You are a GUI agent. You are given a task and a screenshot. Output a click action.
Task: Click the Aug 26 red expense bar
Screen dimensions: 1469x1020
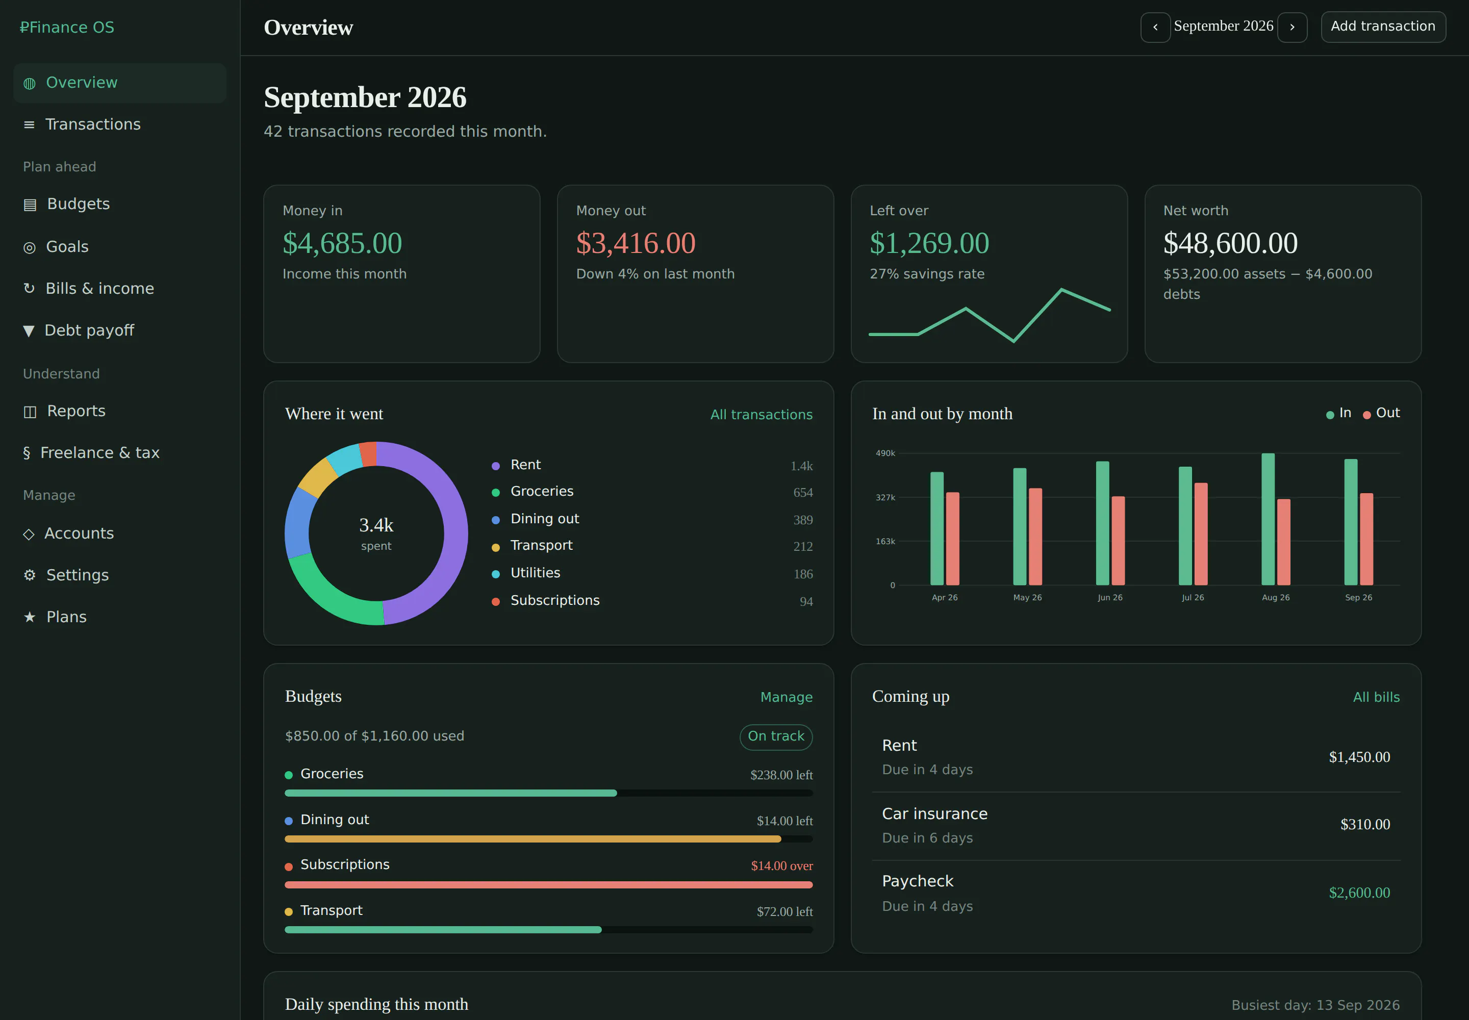[1283, 542]
